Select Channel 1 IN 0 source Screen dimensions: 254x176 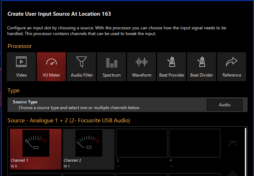[36, 149]
